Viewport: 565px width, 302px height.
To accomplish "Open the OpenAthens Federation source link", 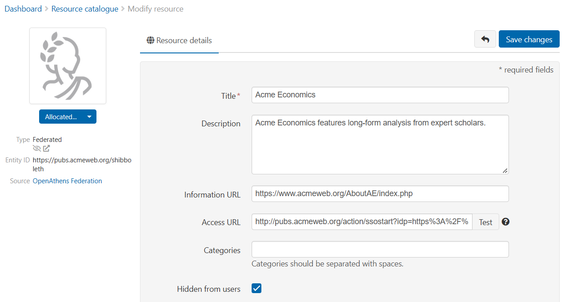I will (x=68, y=181).
